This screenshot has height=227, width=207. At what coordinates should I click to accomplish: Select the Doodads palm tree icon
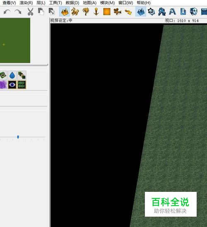[86, 12]
